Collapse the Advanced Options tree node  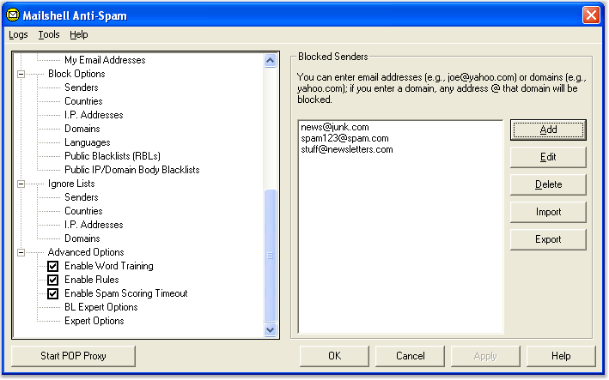(21, 252)
